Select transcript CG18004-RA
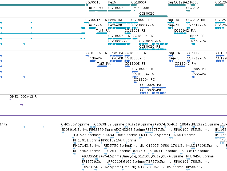Screen dimensions: 227x171 click(x=143, y=25)
